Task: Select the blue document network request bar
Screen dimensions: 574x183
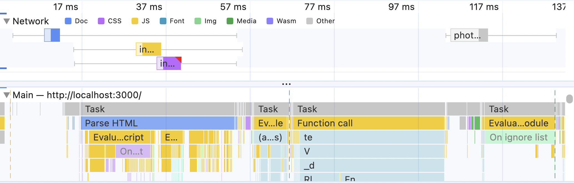Action: 52,35
